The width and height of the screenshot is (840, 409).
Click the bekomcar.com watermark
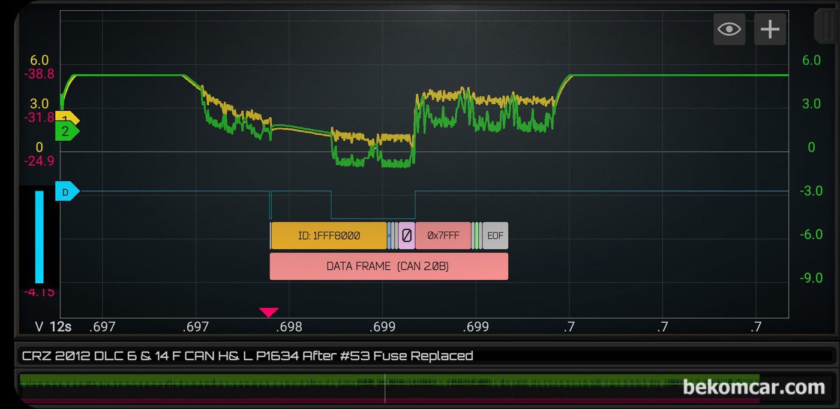coord(754,387)
